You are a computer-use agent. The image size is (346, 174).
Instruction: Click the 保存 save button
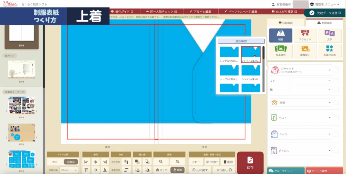pyautogui.click(x=250, y=163)
